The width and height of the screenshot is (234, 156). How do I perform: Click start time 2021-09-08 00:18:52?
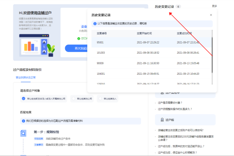(148, 53)
